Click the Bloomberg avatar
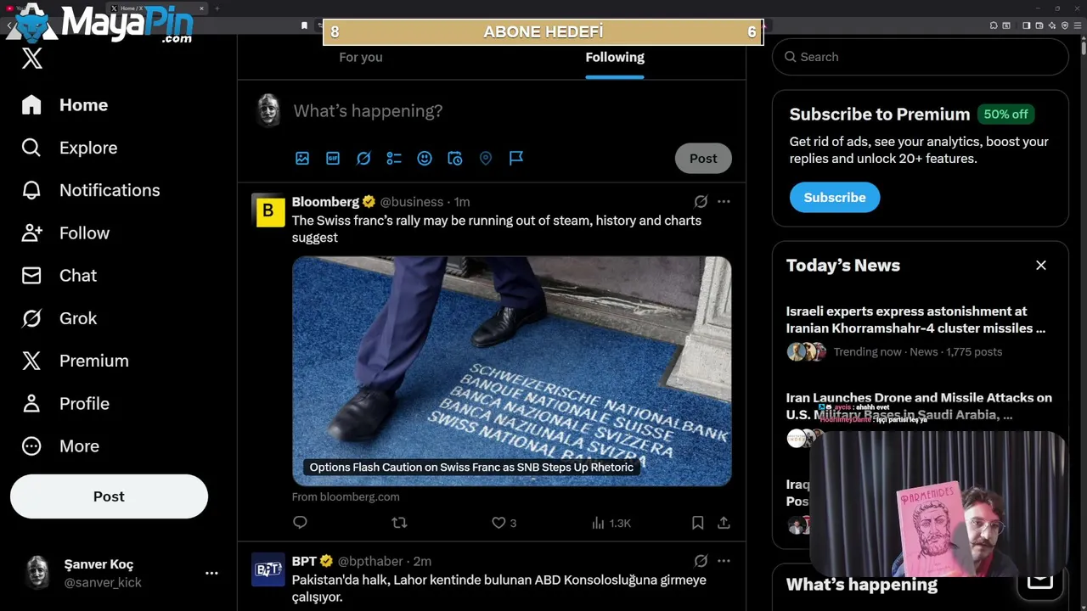The width and height of the screenshot is (1087, 611). [268, 210]
